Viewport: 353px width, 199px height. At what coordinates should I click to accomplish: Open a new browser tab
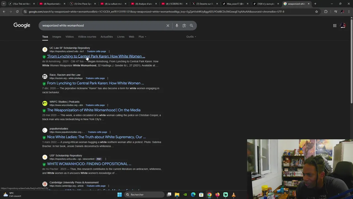click(315, 4)
